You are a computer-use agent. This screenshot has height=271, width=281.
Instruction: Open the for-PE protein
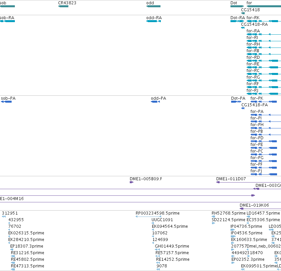(264, 148)
